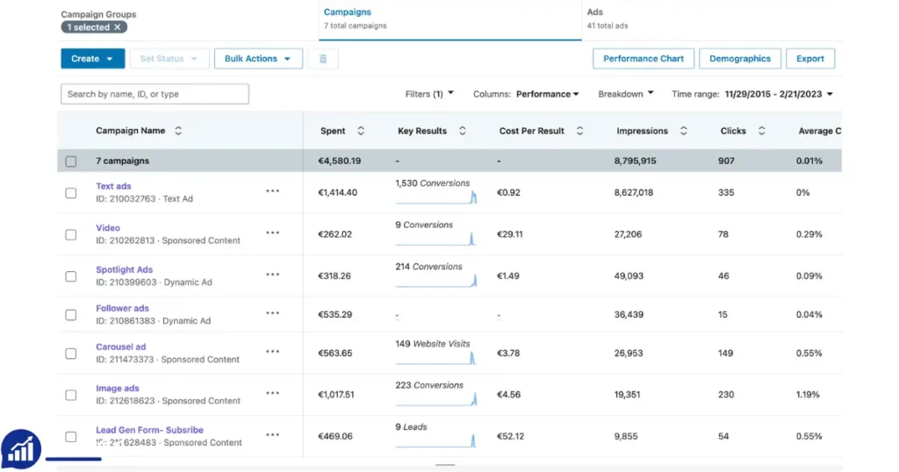
Task: Select all 7 campaigns checkbox
Action: pos(70,161)
